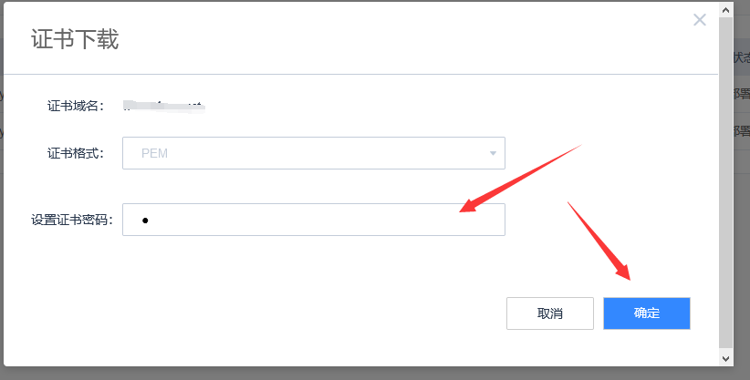Click the 证书下载 dialog title
The height and width of the screenshot is (380, 750).
[75, 39]
